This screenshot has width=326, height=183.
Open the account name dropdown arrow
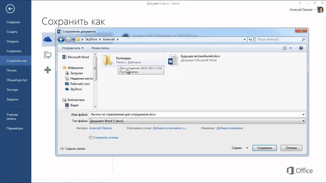pyautogui.click(x=315, y=10)
